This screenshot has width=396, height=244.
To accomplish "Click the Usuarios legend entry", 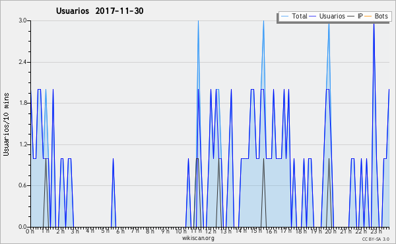I will (x=327, y=16).
